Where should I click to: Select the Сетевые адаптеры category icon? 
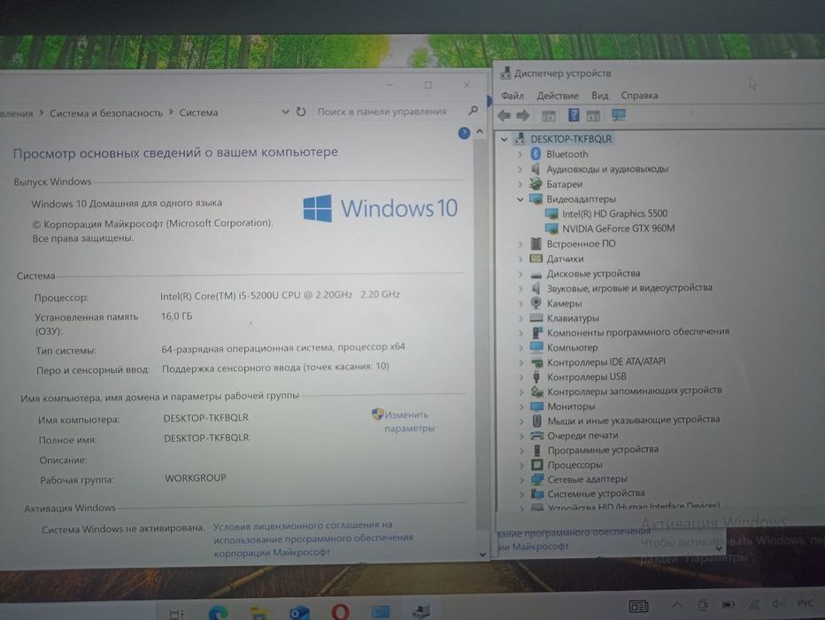coord(537,479)
